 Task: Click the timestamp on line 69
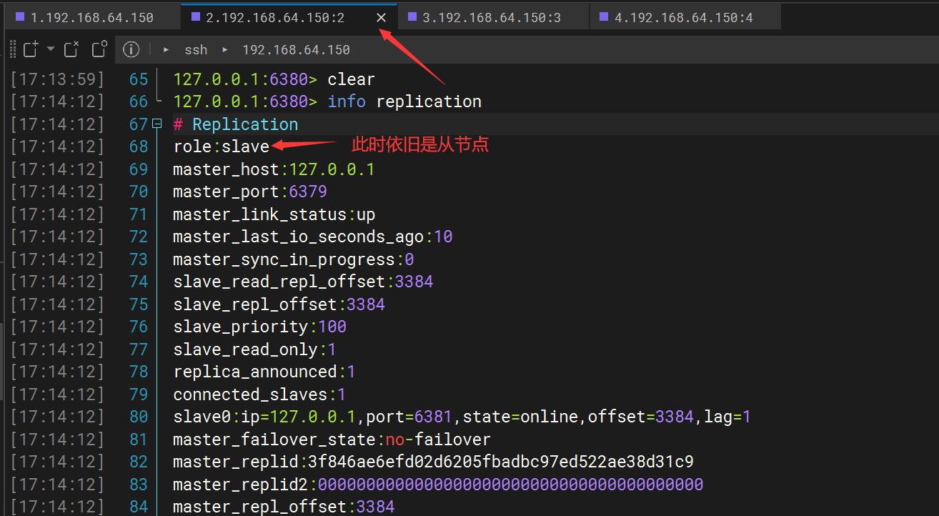pyautogui.click(x=57, y=169)
